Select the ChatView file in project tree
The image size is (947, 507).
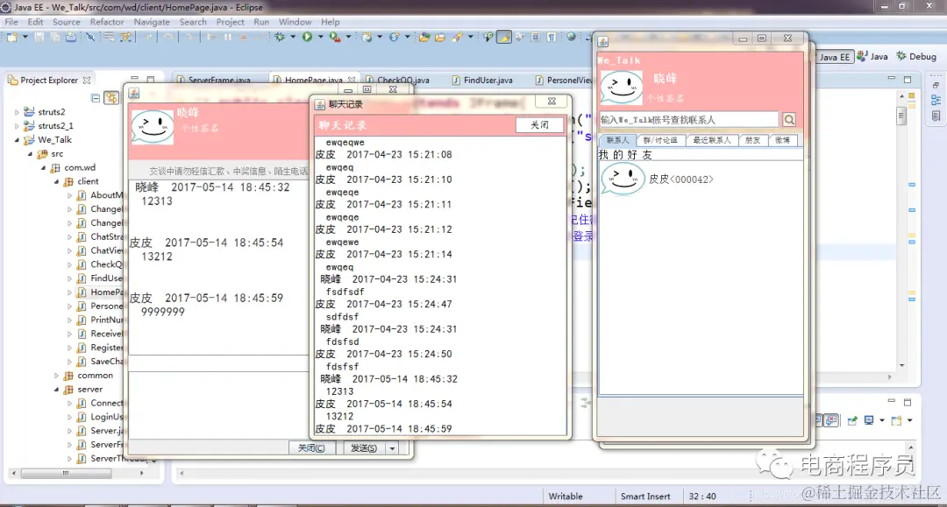tap(106, 250)
